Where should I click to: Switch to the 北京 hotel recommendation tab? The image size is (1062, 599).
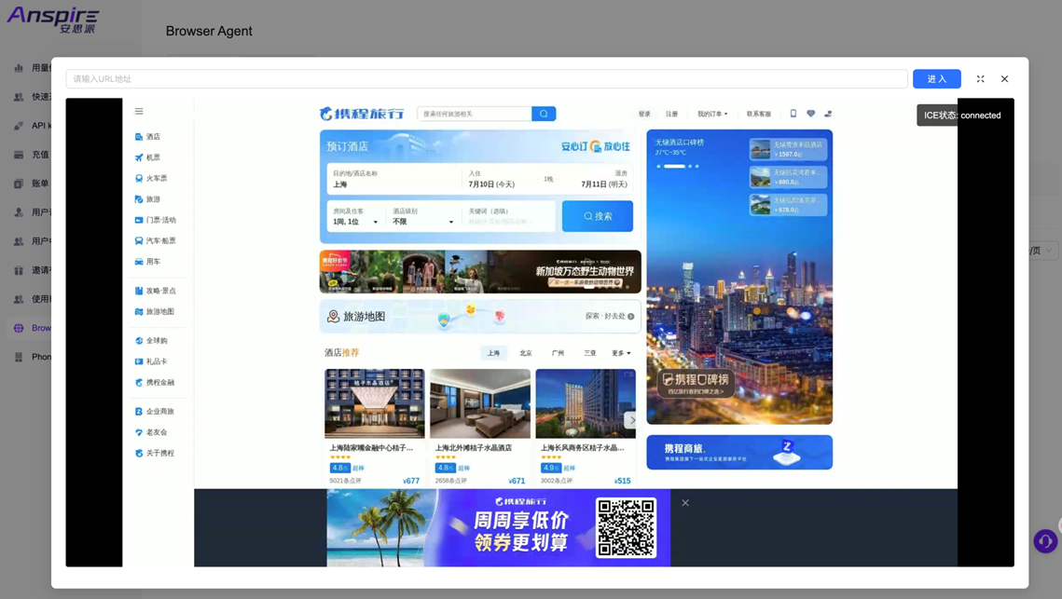tap(526, 353)
